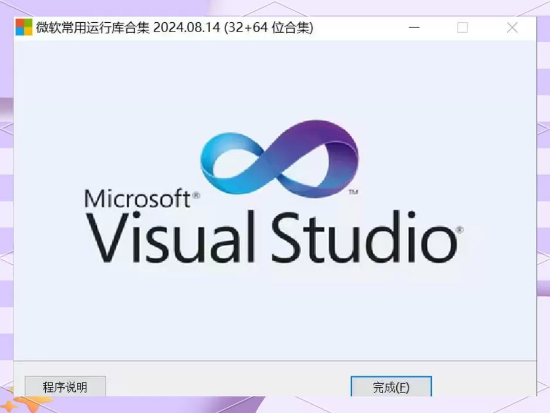550x413 pixels.
Task: Click the Microsoft logo icon in title bar
Action: (24, 28)
